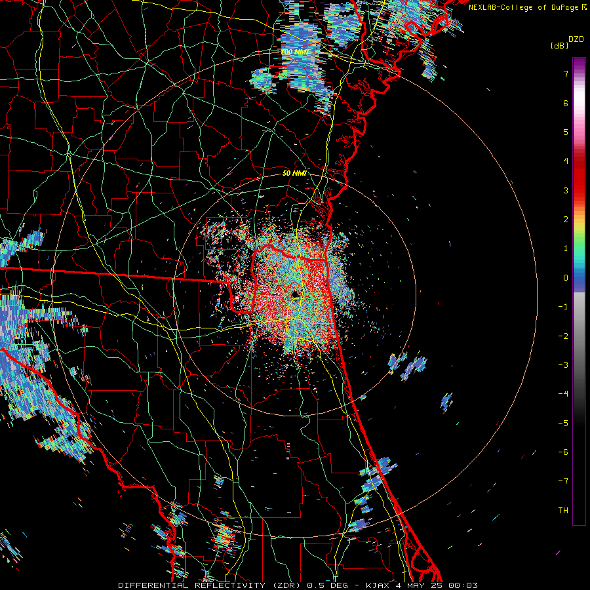Click the -5 dB legend tick

(x=563, y=423)
